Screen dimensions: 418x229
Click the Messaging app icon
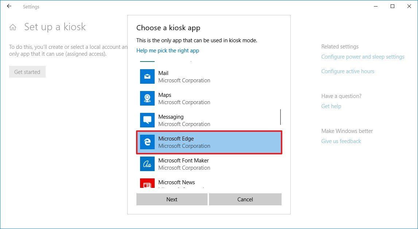pos(147,120)
